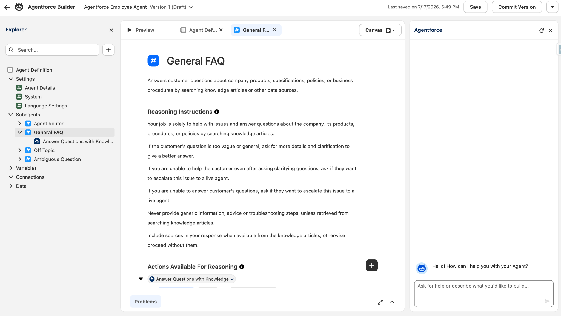Image resolution: width=561 pixels, height=316 pixels.
Task: Click the Agent Details gear icon
Action: pos(19,88)
